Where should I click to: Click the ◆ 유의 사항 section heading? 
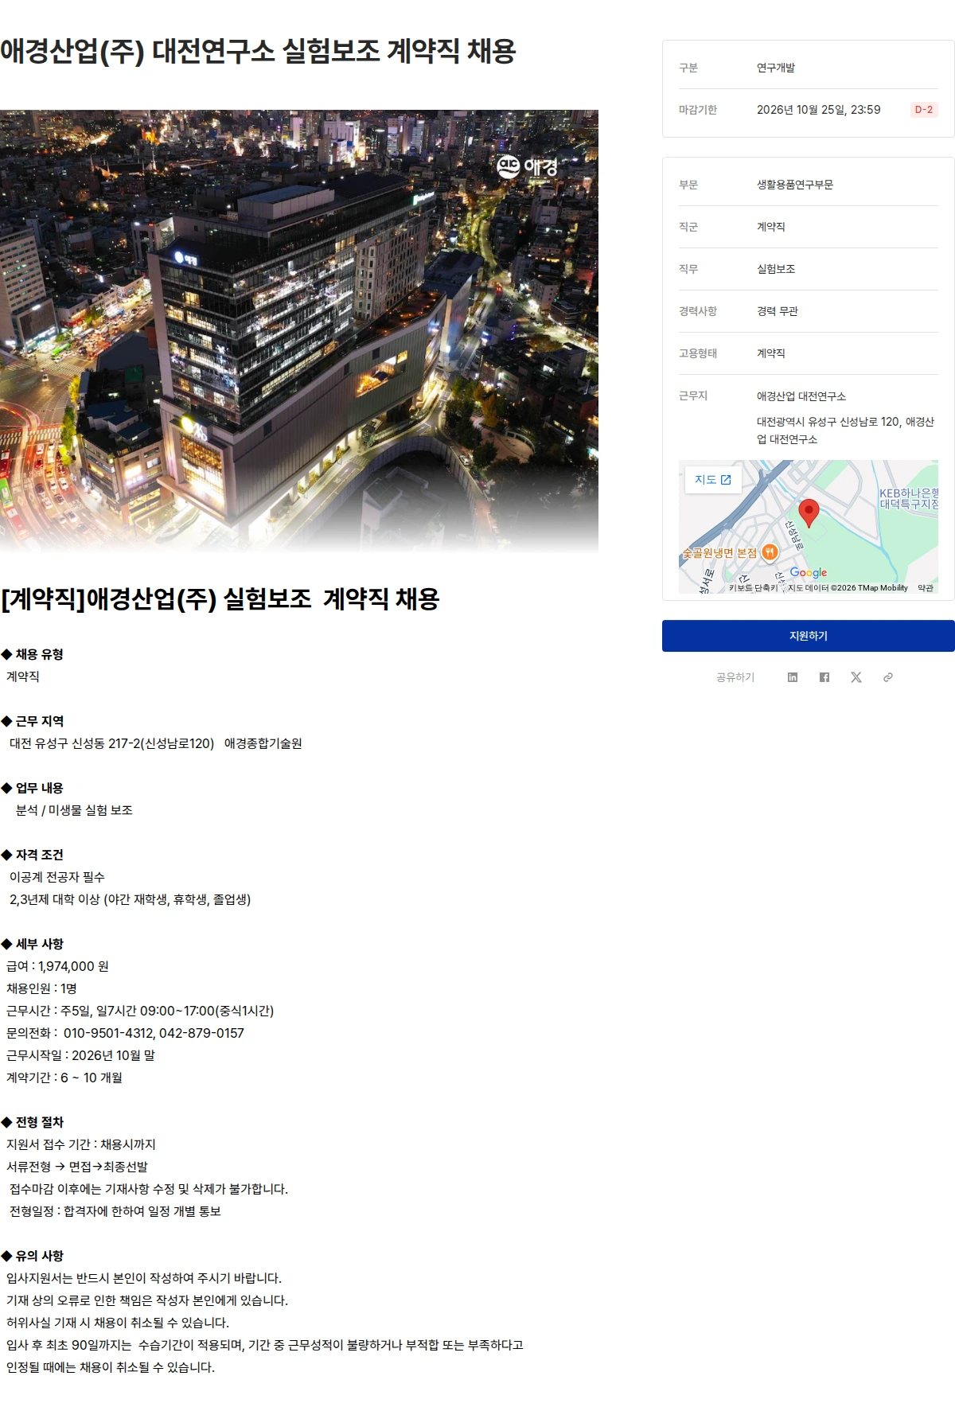point(32,1256)
